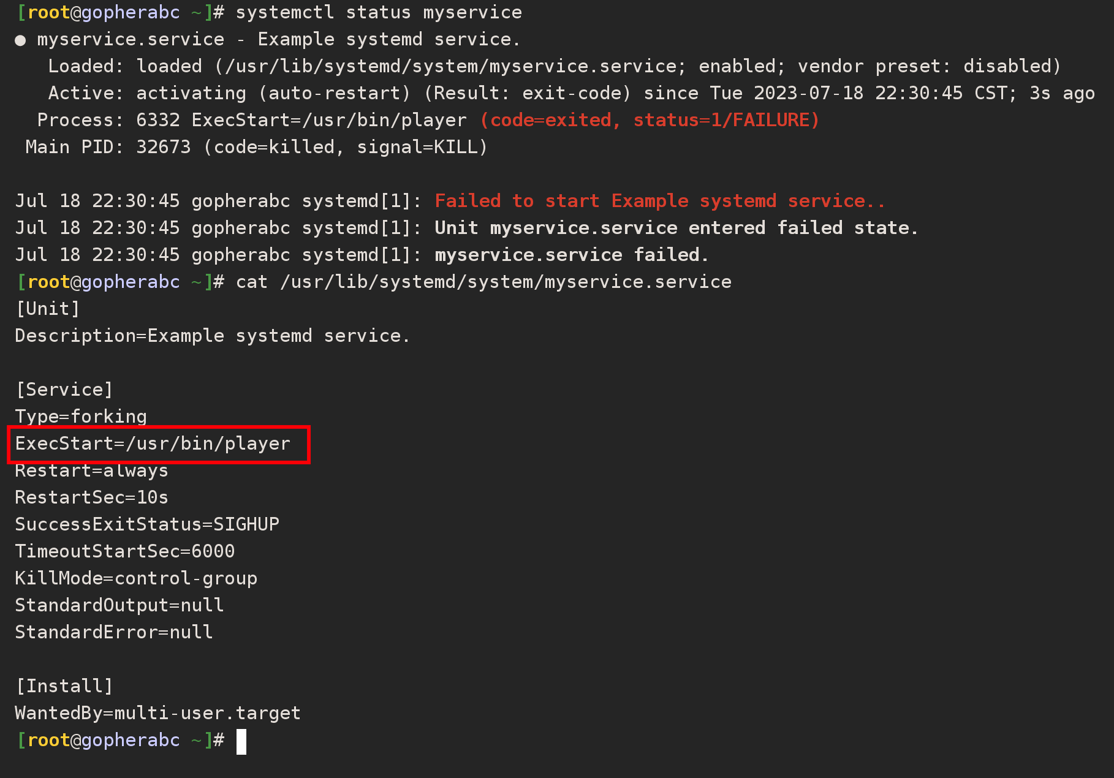Click the highlighted ExecStart=/usr/bin/player line

(153, 444)
